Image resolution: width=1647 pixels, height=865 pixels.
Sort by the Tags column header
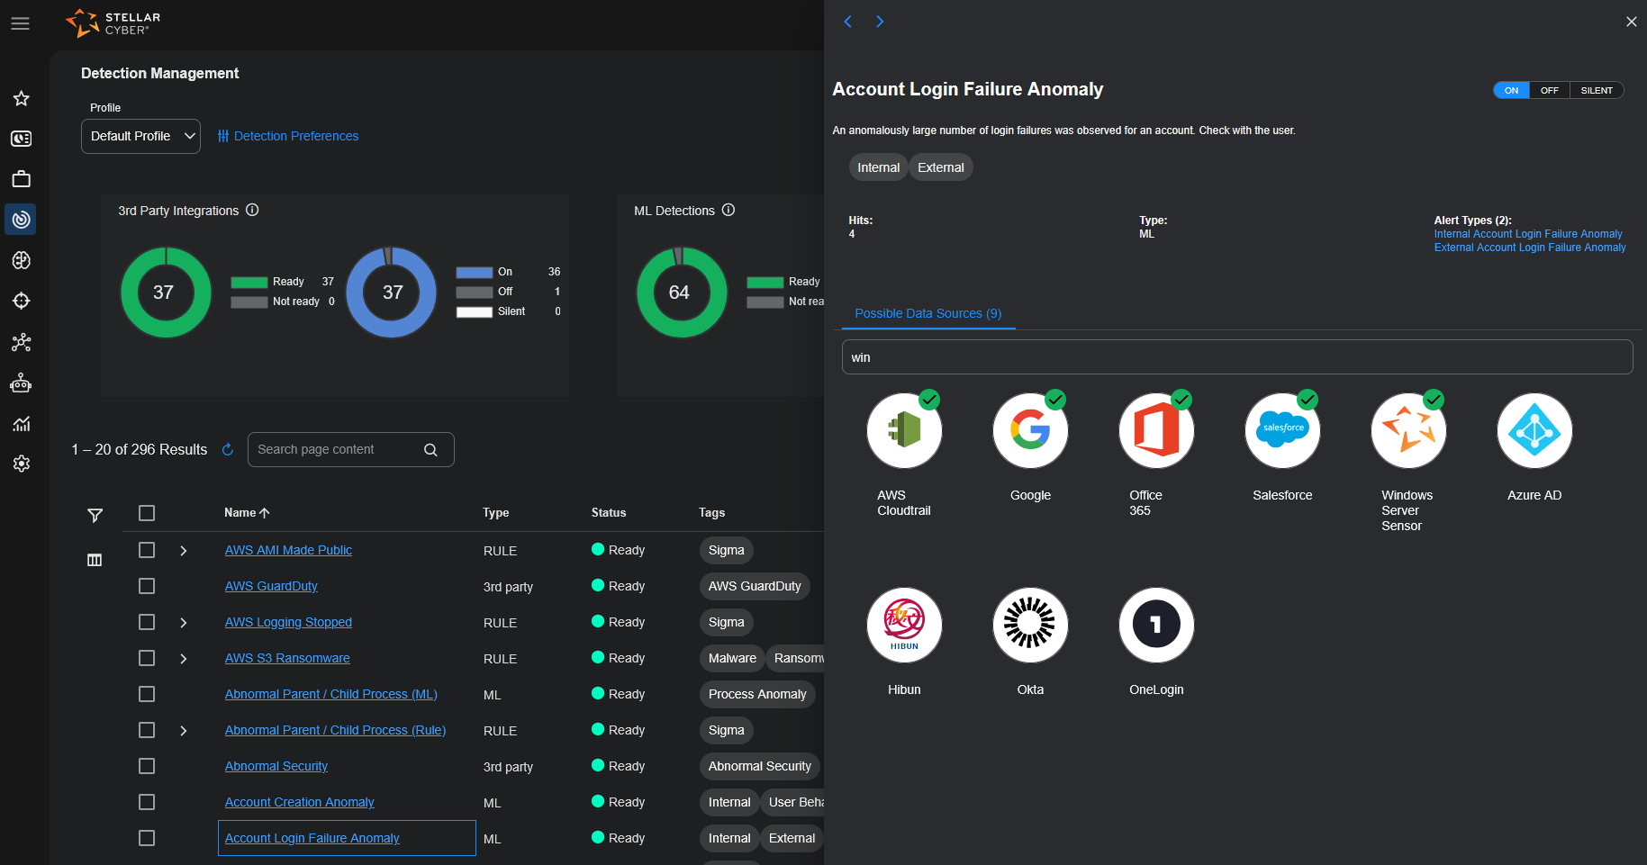711,512
